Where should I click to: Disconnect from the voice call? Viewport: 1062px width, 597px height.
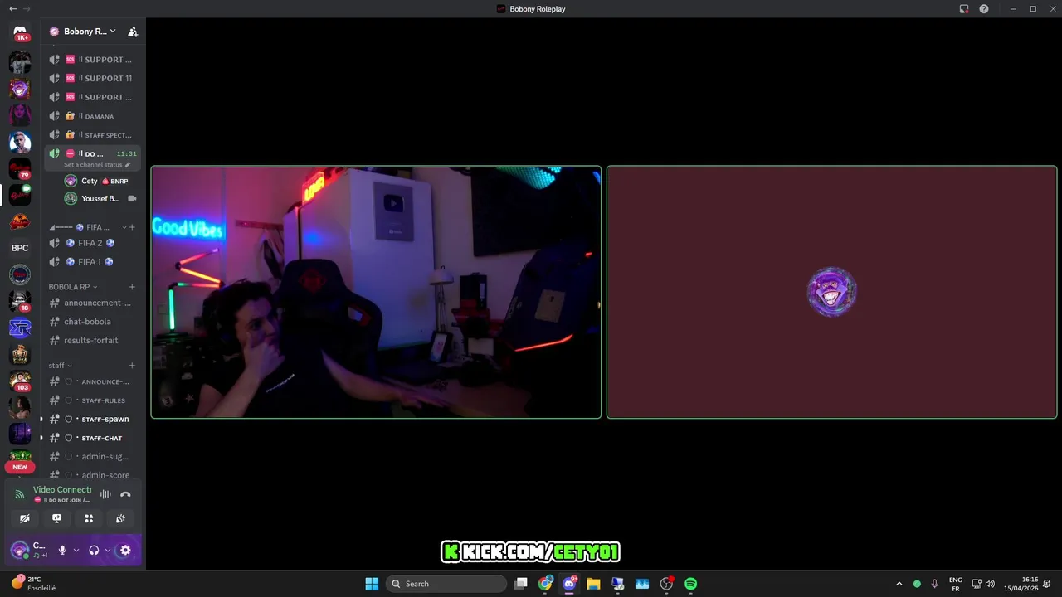click(x=125, y=494)
